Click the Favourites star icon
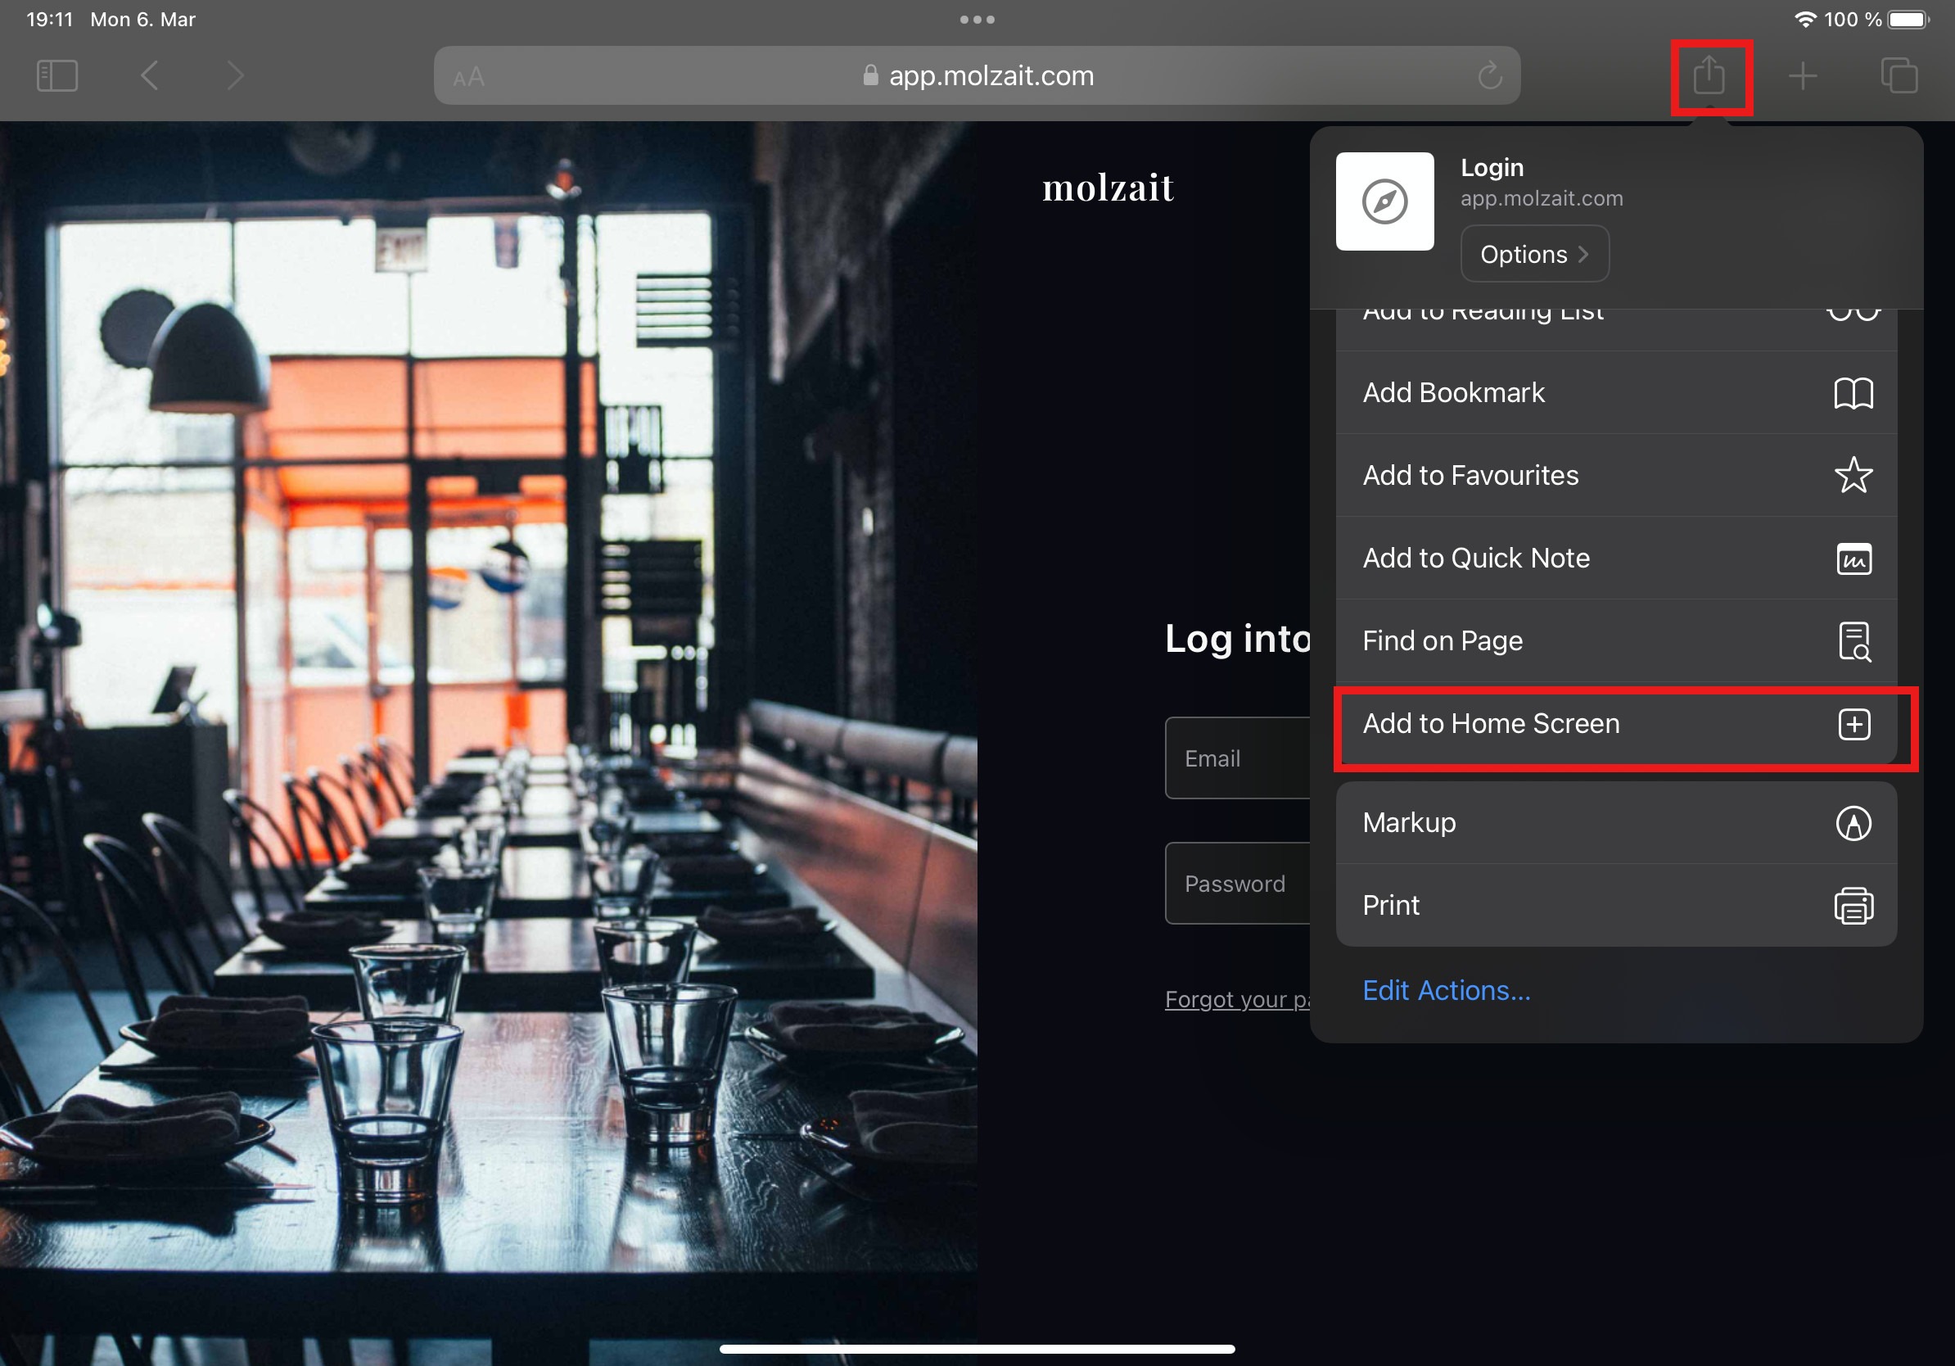The width and height of the screenshot is (1955, 1366). [1853, 475]
